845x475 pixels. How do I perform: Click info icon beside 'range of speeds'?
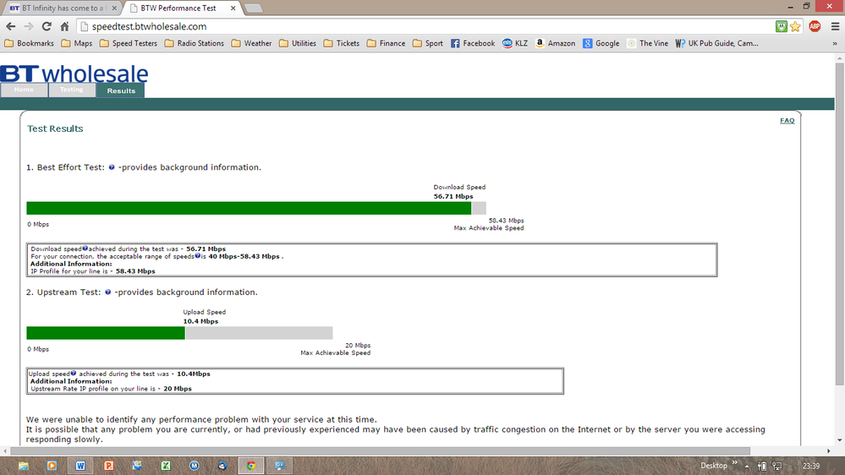197,256
